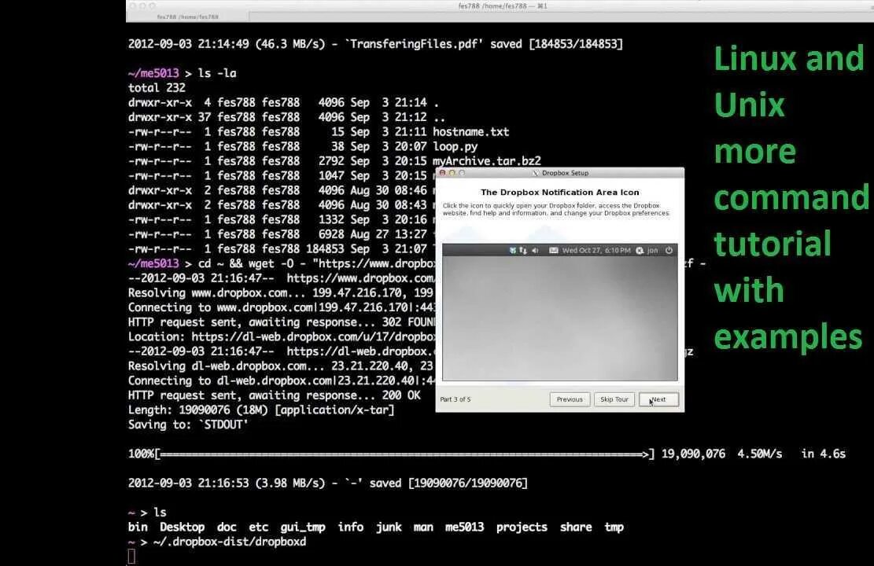Click '19,090,076' bytes beside the progress bar

click(693, 454)
